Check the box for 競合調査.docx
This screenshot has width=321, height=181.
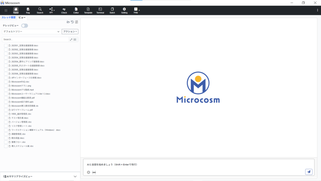tap(6, 138)
